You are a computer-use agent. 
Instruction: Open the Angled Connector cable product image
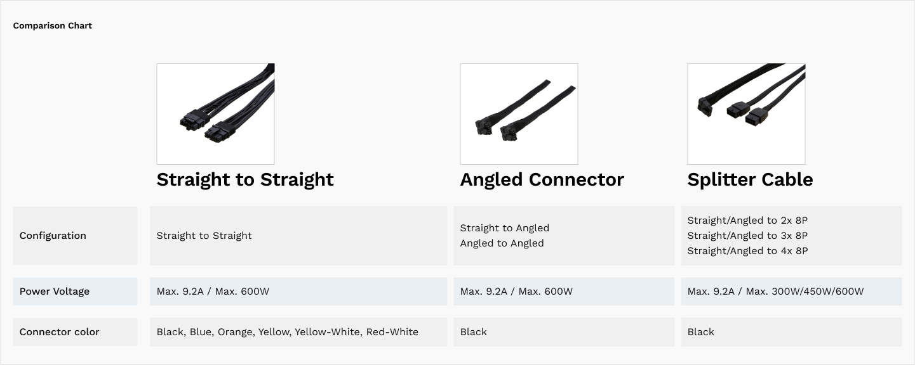519,113
